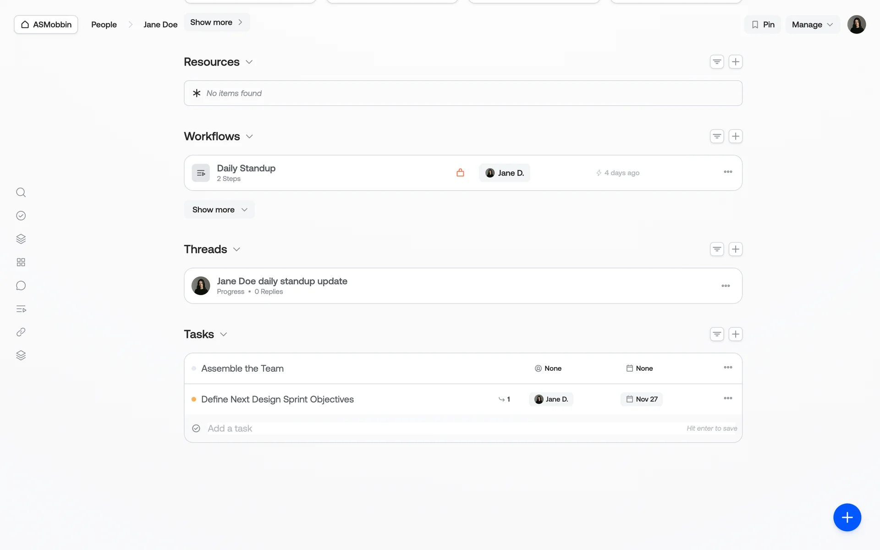Open the tasks checkmark icon in sidebar
The height and width of the screenshot is (550, 880).
[x=21, y=216]
